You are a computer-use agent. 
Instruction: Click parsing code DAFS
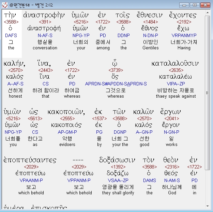coord(11,35)
